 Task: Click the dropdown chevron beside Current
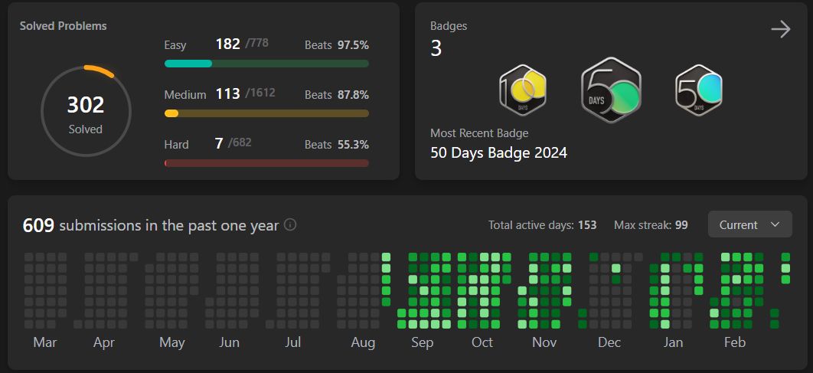tap(775, 224)
